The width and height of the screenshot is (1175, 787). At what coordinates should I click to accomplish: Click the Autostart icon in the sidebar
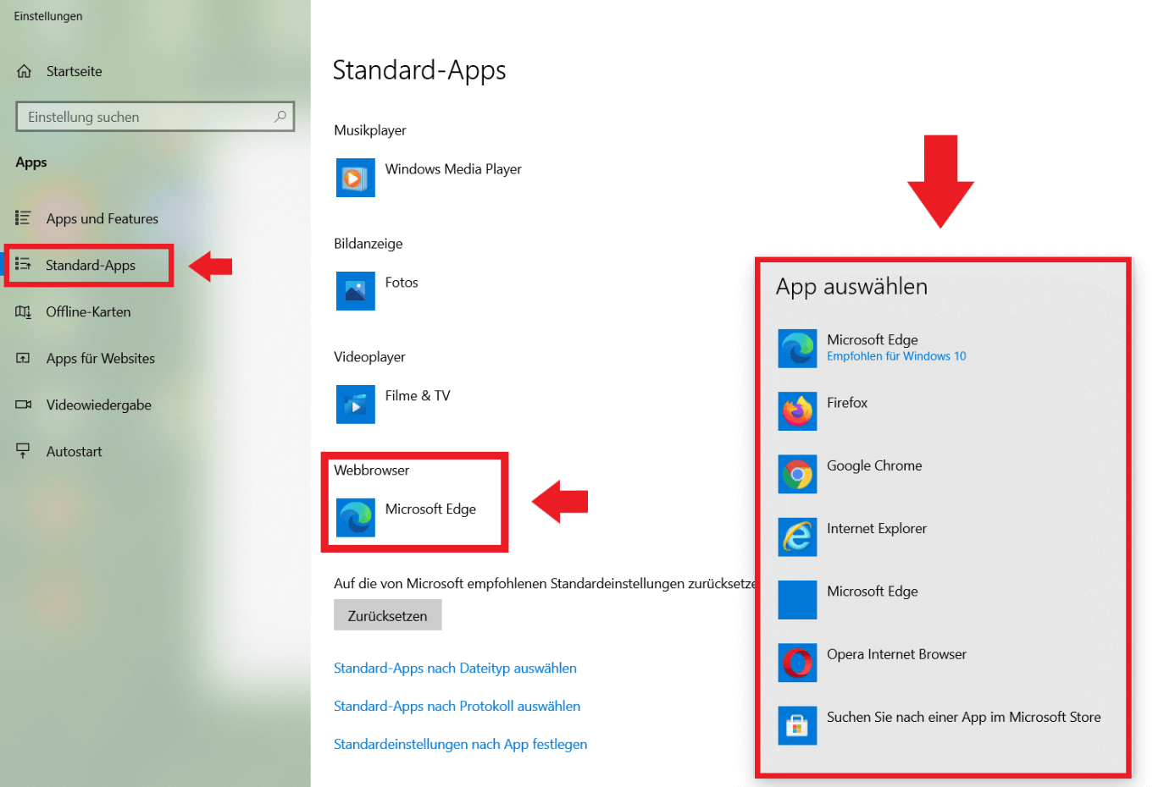point(24,451)
